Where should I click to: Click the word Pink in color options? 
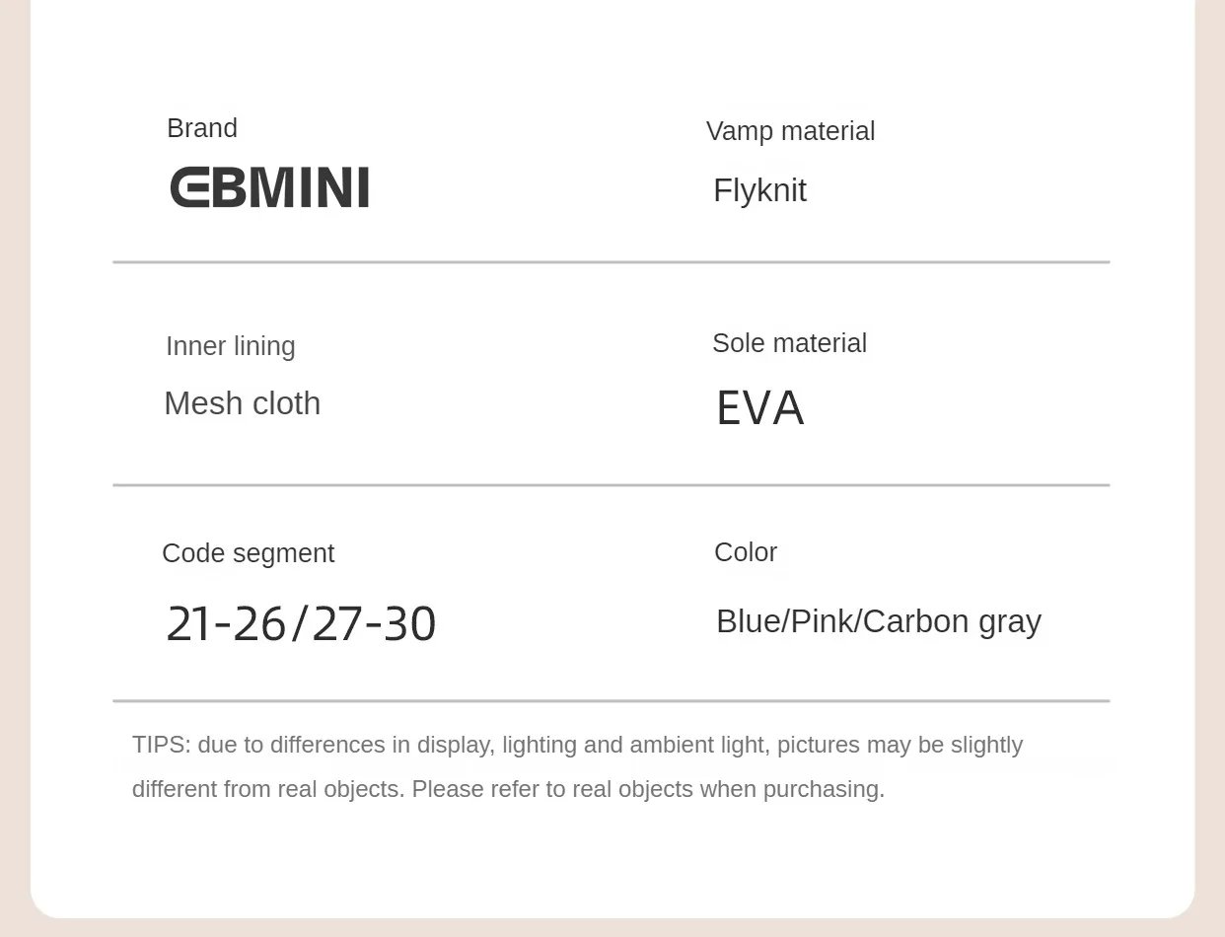coord(822,621)
